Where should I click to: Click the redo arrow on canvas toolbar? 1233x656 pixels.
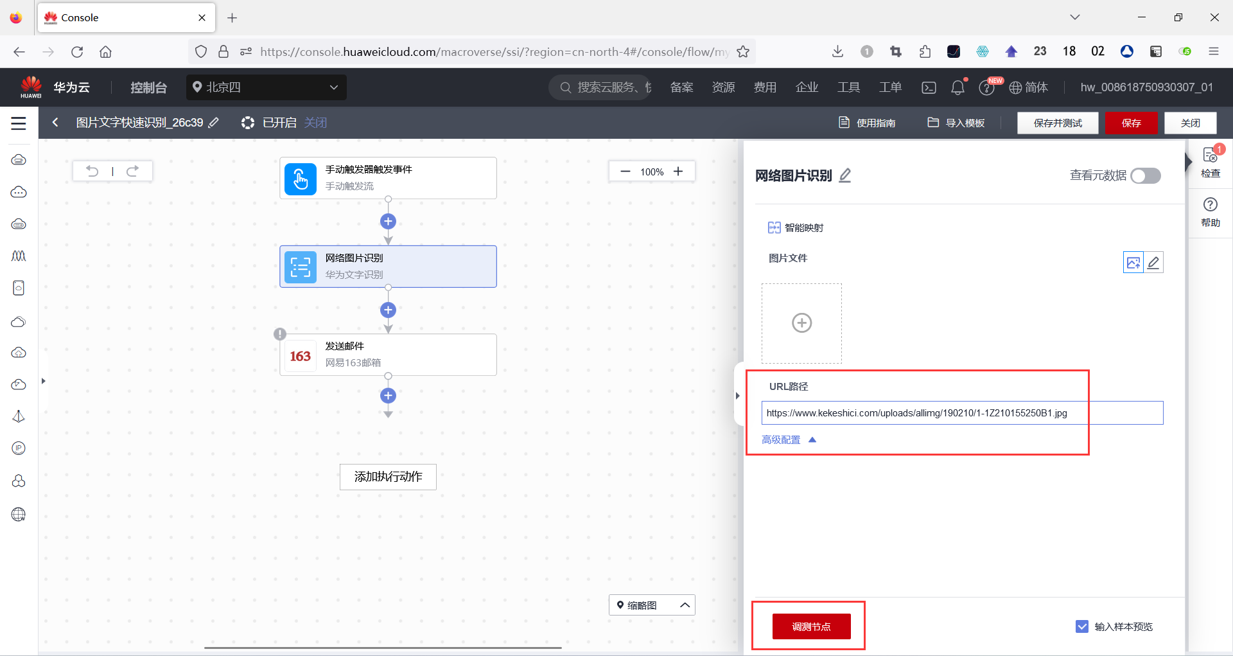[132, 171]
